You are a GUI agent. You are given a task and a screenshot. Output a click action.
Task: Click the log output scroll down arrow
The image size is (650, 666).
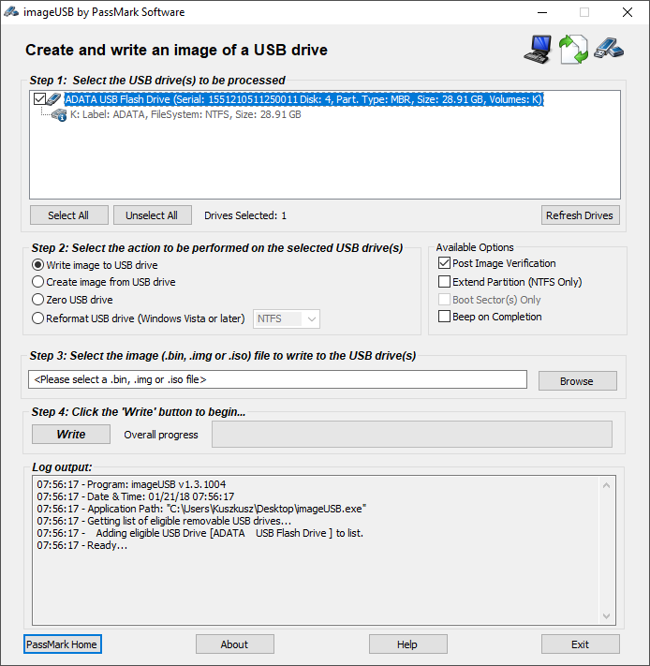[606, 615]
